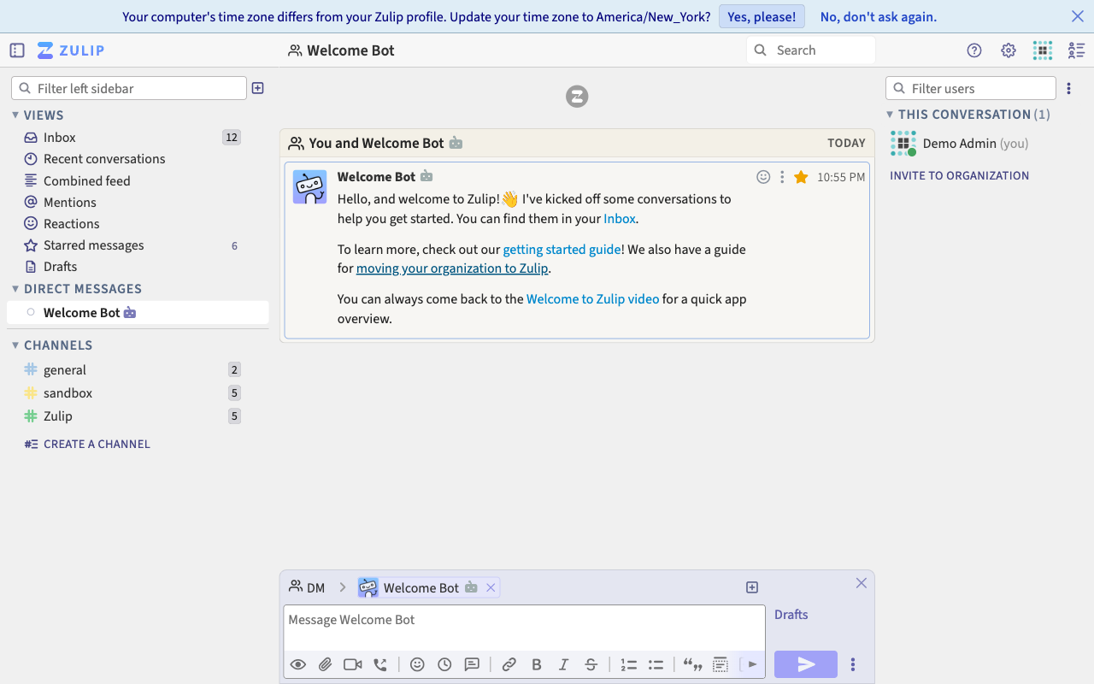Insert a global time with the clock icon
This screenshot has height=684, width=1094.
pyautogui.click(x=444, y=664)
